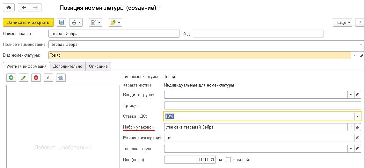Click the red delete image icon

[x=36, y=78]
